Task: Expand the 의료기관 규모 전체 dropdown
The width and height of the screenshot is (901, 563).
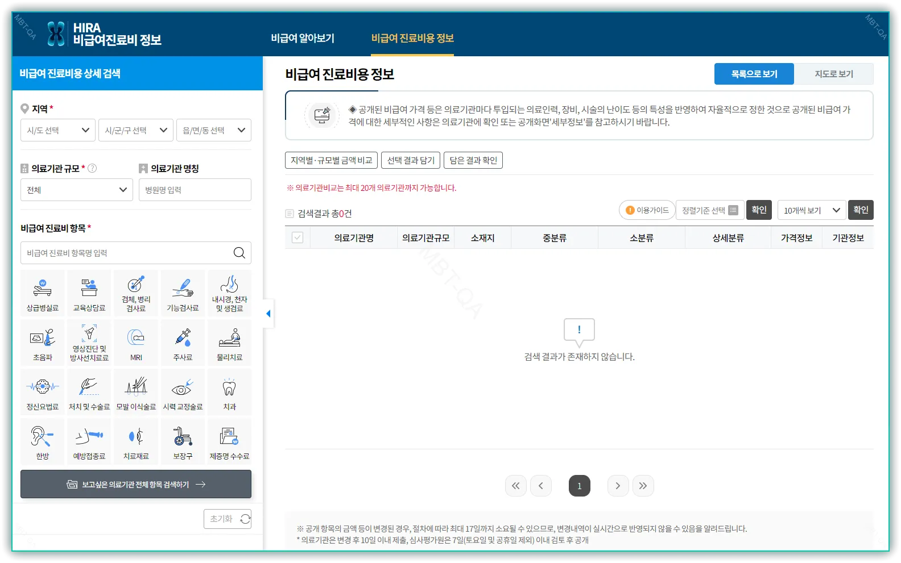Action: tap(77, 190)
